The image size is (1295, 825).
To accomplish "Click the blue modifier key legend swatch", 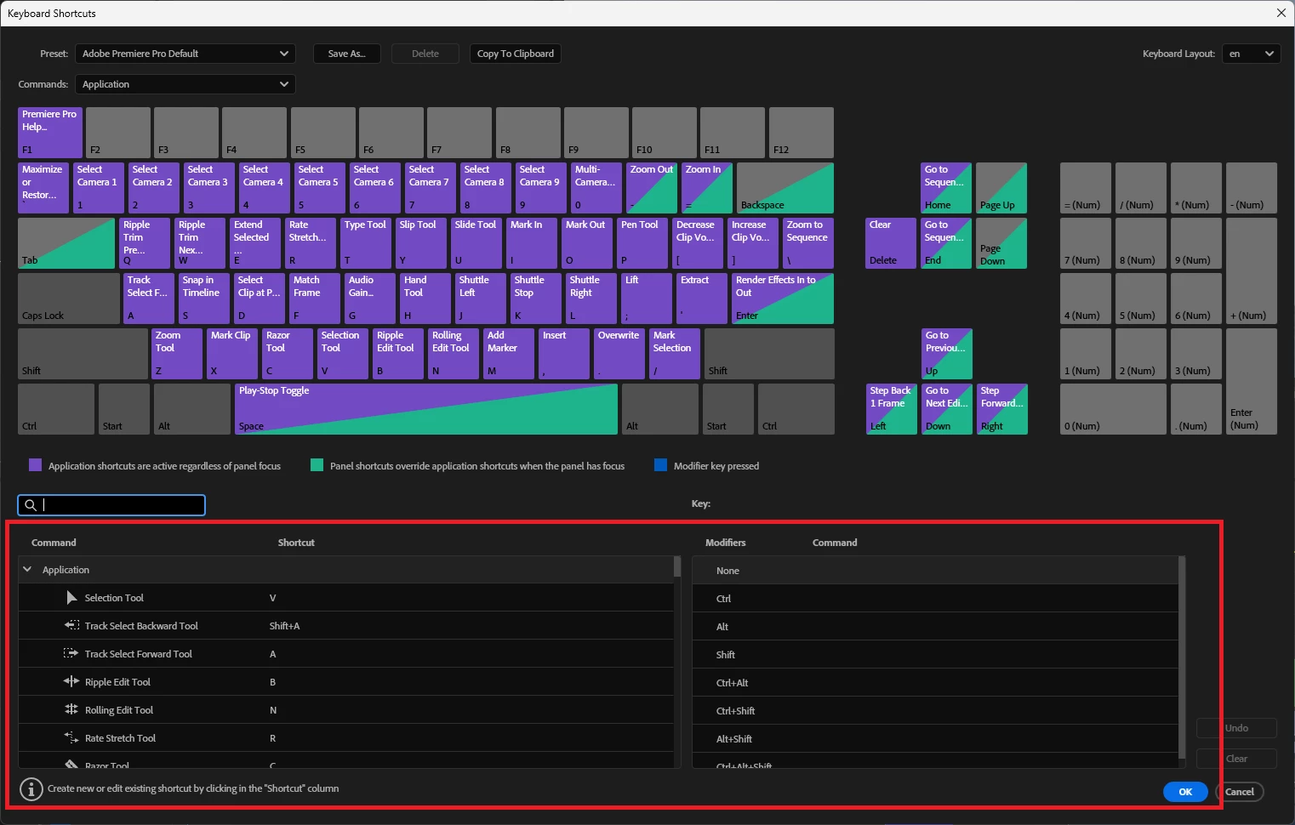I will click(x=660, y=465).
